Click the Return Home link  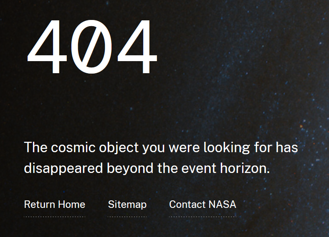(54, 205)
